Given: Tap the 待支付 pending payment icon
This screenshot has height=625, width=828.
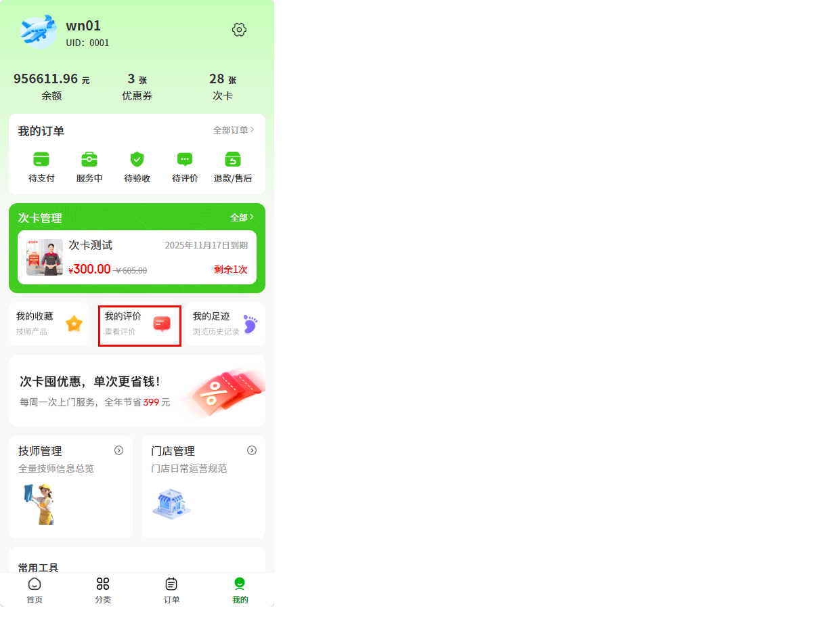Looking at the screenshot, I should (41, 159).
